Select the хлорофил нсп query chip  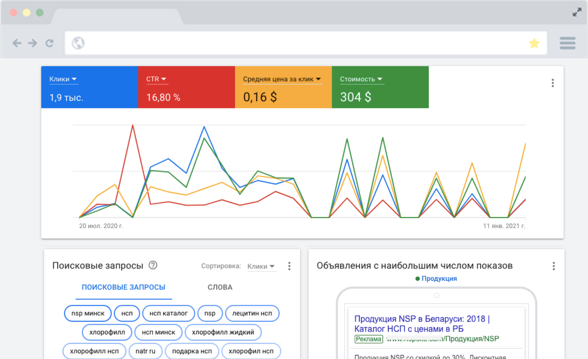(251, 351)
